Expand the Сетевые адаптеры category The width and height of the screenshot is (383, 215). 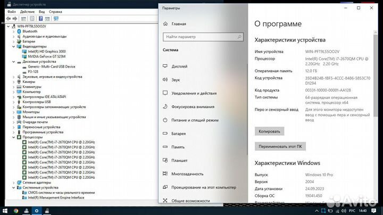click(x=14, y=183)
